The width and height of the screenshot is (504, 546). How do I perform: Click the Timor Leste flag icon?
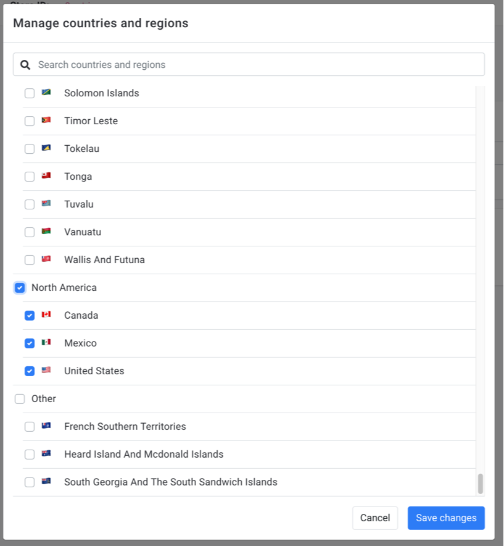(x=46, y=120)
